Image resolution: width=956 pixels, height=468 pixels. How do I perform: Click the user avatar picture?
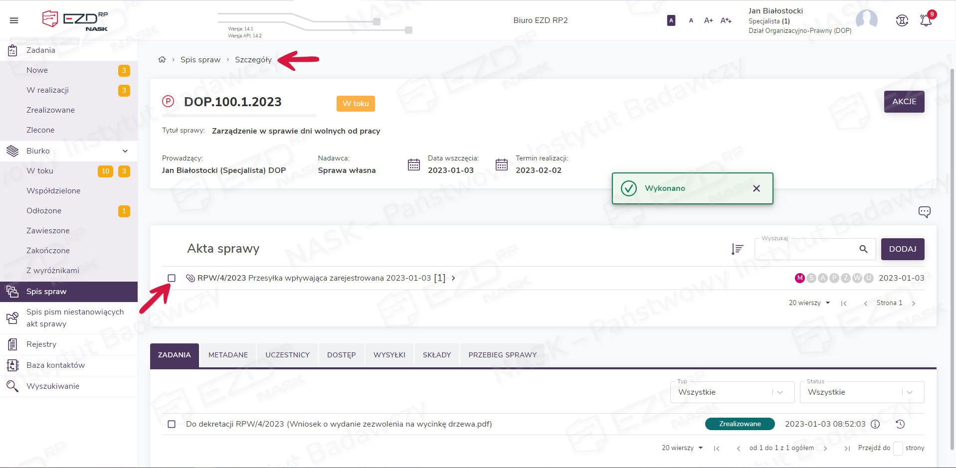coord(866,20)
